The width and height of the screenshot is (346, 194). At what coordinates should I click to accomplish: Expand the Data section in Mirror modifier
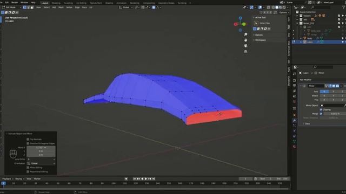307,123
